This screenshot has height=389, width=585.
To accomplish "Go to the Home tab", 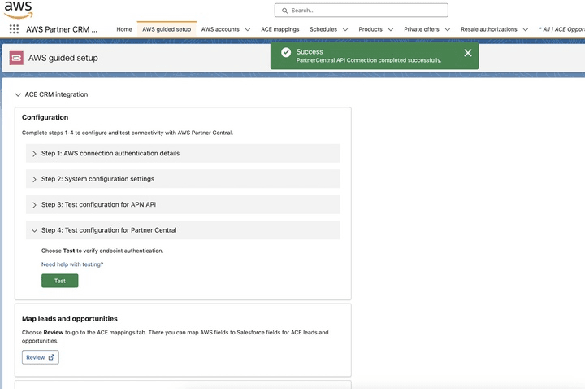I will (124, 29).
